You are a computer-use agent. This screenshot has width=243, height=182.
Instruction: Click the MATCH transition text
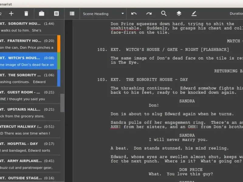pos(233,41)
